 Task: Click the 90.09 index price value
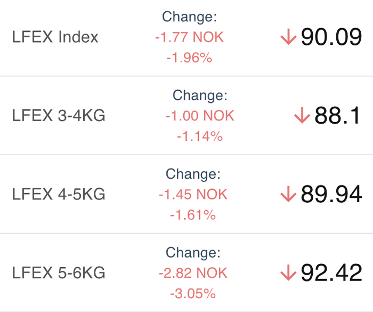click(x=331, y=37)
